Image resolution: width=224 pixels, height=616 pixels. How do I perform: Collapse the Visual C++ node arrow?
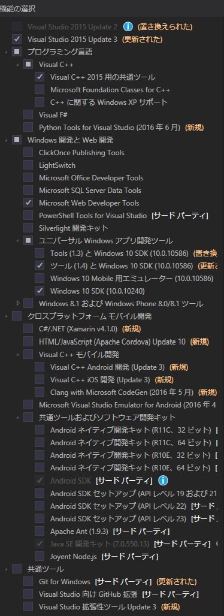point(18,65)
